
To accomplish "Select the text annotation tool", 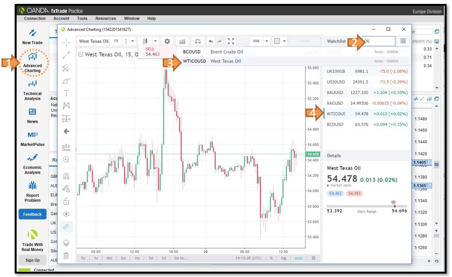I will tap(66, 93).
